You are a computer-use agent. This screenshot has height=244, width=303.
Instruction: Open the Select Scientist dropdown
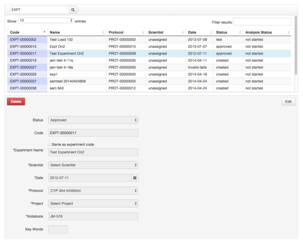point(93,165)
